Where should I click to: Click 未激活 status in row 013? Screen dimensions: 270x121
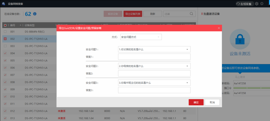pyautogui.click(x=62, y=118)
